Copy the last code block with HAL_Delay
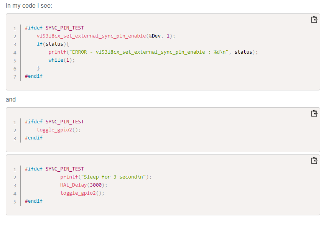Screen dimensions: 326x228 coord(314,160)
